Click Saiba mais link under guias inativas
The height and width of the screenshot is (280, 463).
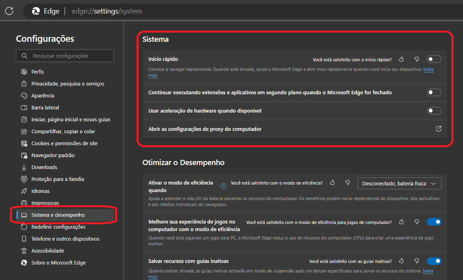[428, 271]
